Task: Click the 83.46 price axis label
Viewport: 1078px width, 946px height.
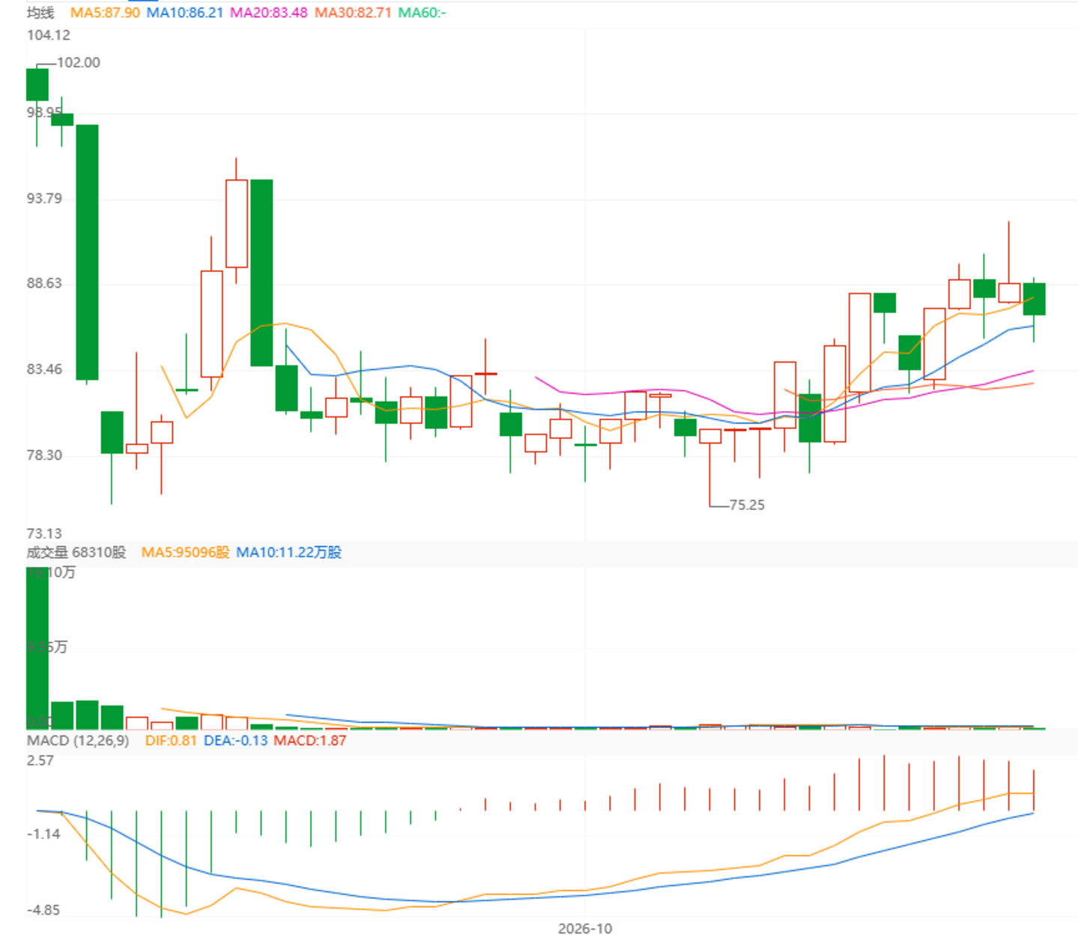Action: point(44,369)
